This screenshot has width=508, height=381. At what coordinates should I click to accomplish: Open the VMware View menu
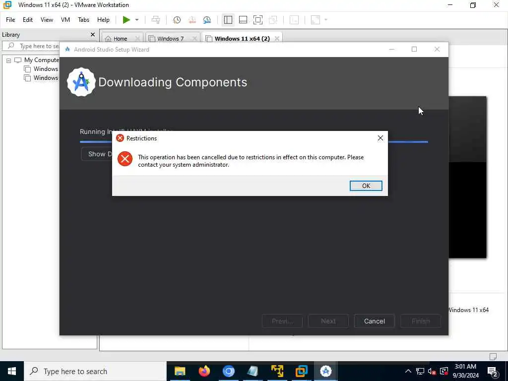(47, 20)
